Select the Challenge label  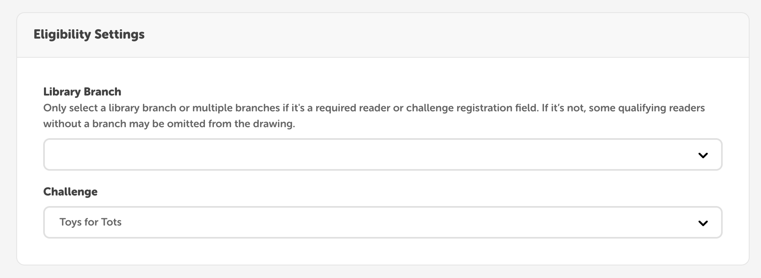(x=70, y=191)
